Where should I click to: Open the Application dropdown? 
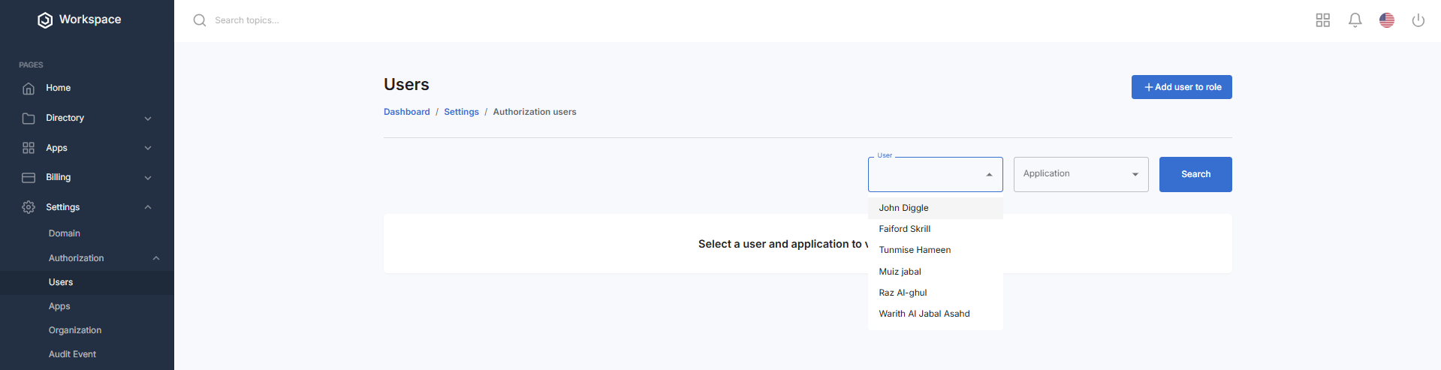point(1080,174)
